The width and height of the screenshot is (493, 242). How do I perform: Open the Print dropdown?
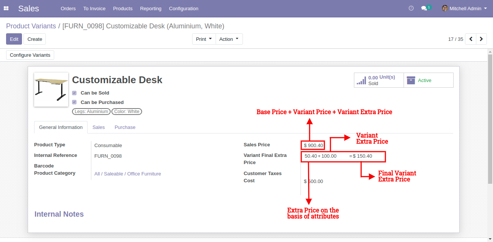[203, 39]
